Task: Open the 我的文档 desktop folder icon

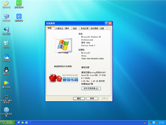Action: 6,4
